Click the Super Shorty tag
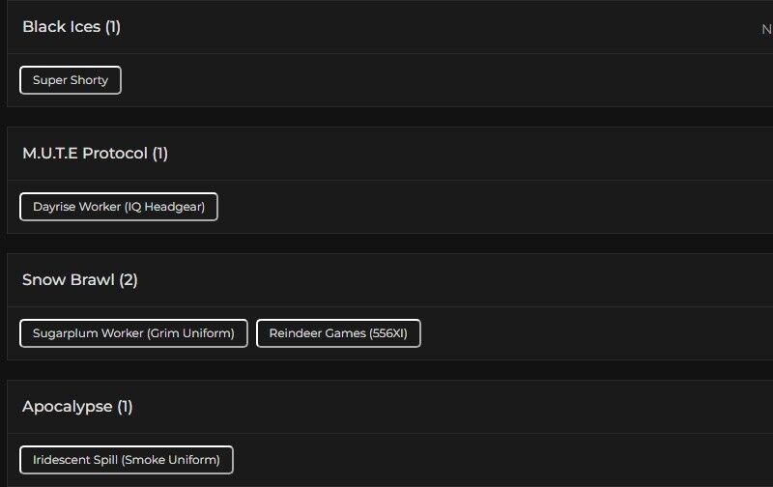This screenshot has height=487, width=773. [x=71, y=80]
